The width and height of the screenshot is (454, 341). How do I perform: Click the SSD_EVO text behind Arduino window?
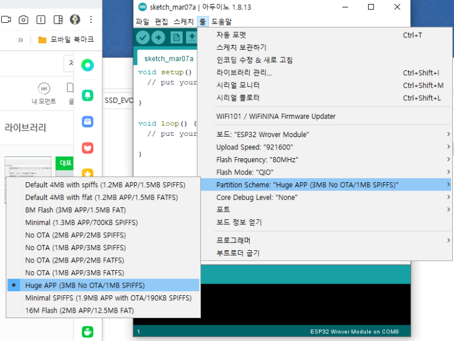point(119,100)
